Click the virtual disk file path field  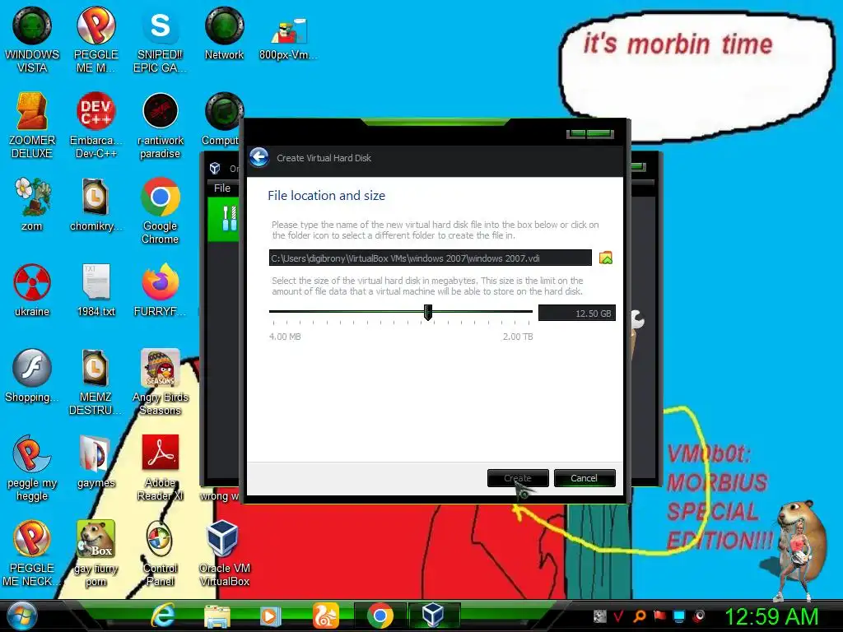pyautogui.click(x=430, y=258)
